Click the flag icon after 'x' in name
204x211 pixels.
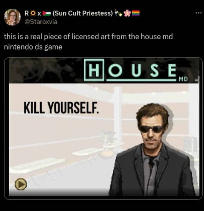point(46,13)
